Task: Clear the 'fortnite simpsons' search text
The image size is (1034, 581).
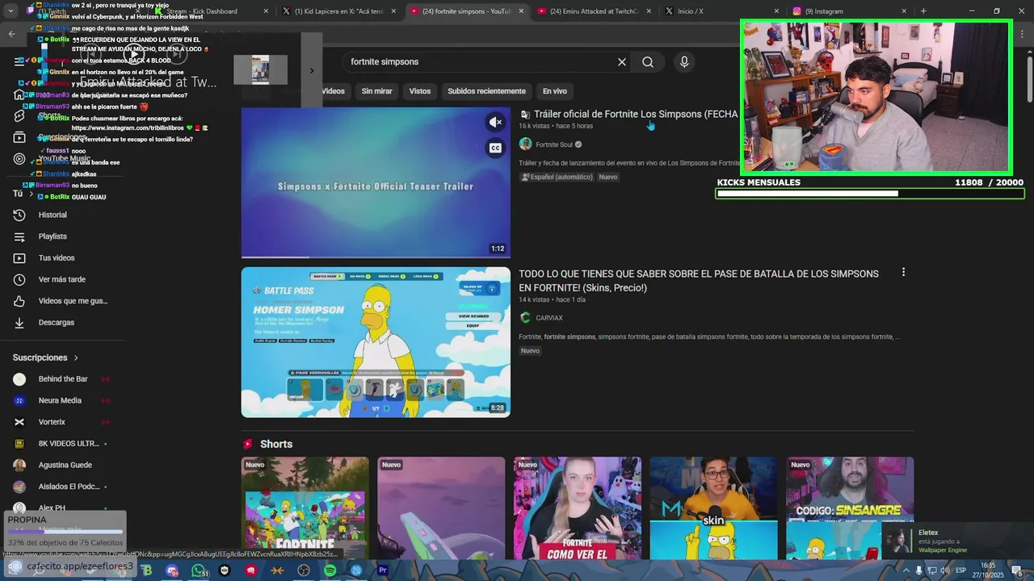Action: [622, 62]
